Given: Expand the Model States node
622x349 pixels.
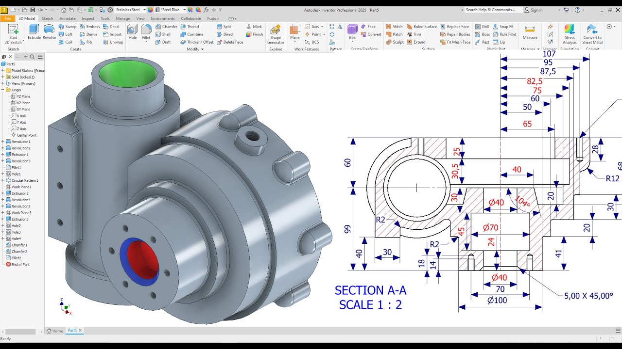Looking at the screenshot, I should (x=2, y=71).
